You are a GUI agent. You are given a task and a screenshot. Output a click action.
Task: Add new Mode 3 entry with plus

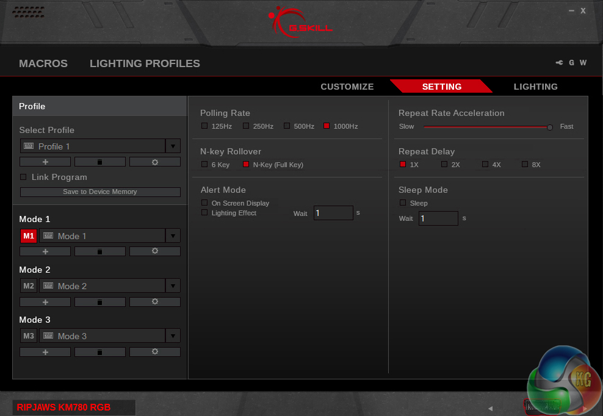(45, 352)
